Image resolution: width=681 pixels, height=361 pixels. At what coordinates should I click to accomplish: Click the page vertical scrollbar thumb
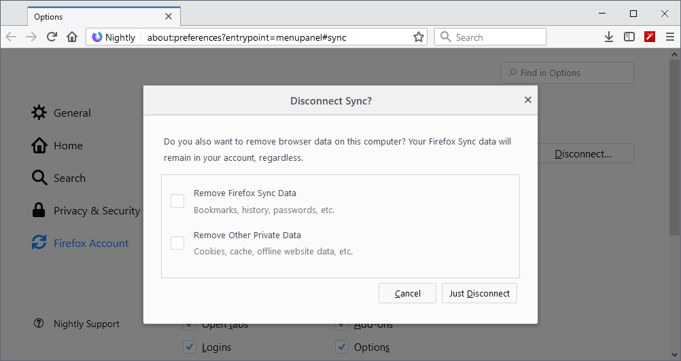674,147
